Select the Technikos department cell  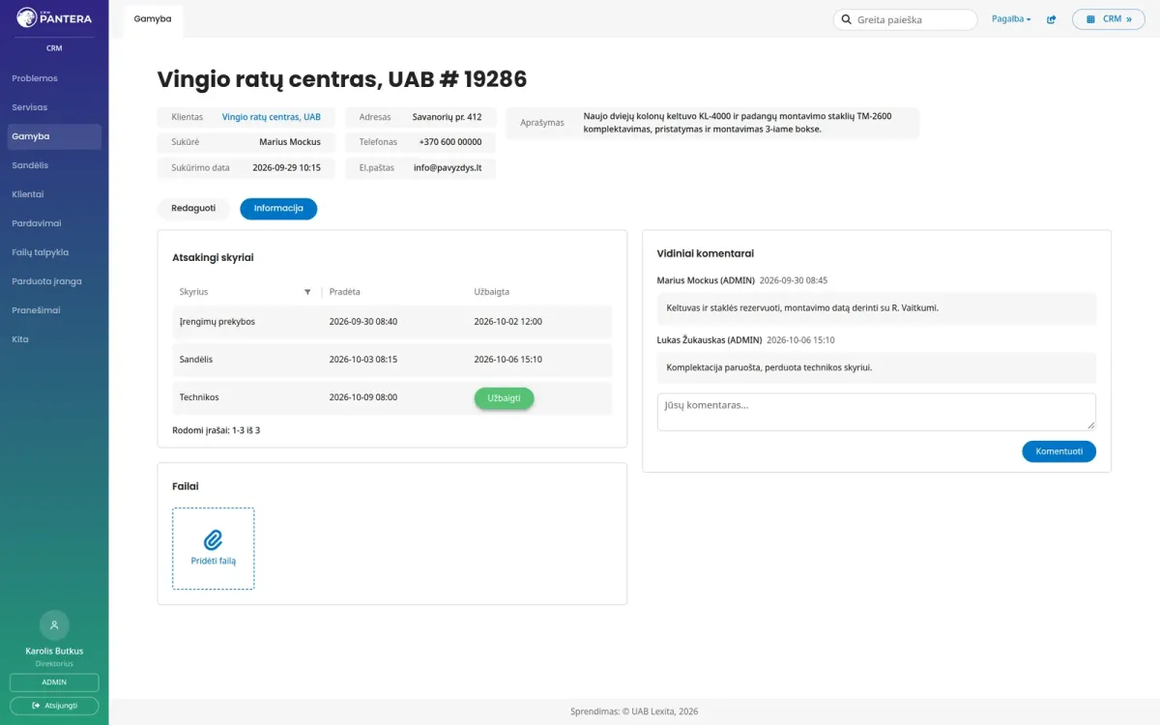point(199,397)
